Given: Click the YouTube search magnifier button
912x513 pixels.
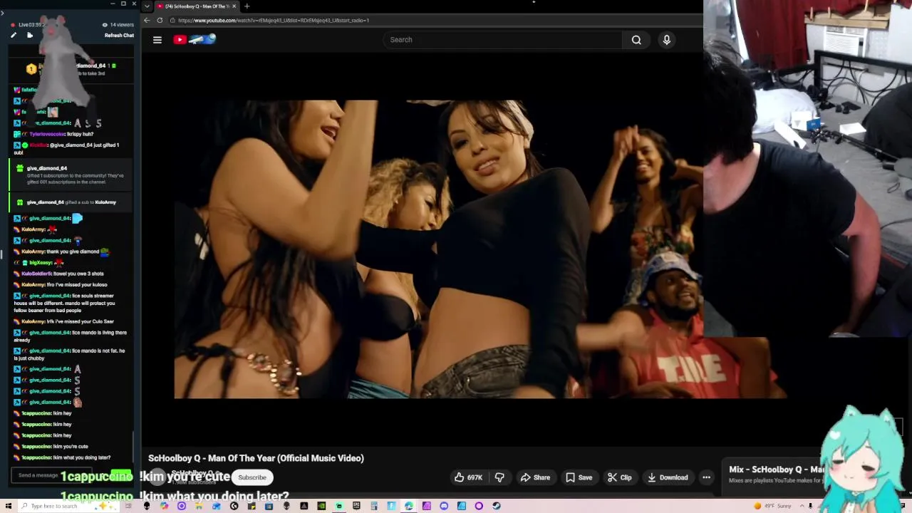Looking at the screenshot, I should pyautogui.click(x=636, y=40).
